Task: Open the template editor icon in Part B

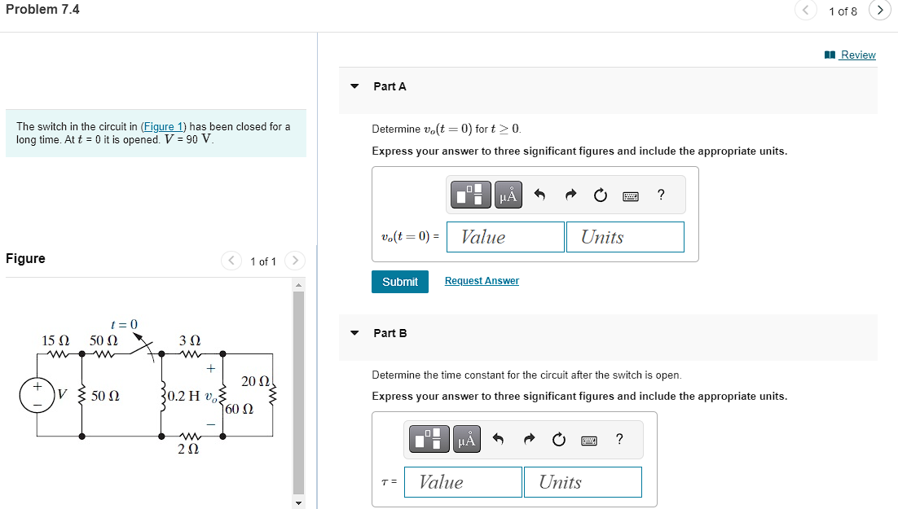Action: tap(431, 439)
